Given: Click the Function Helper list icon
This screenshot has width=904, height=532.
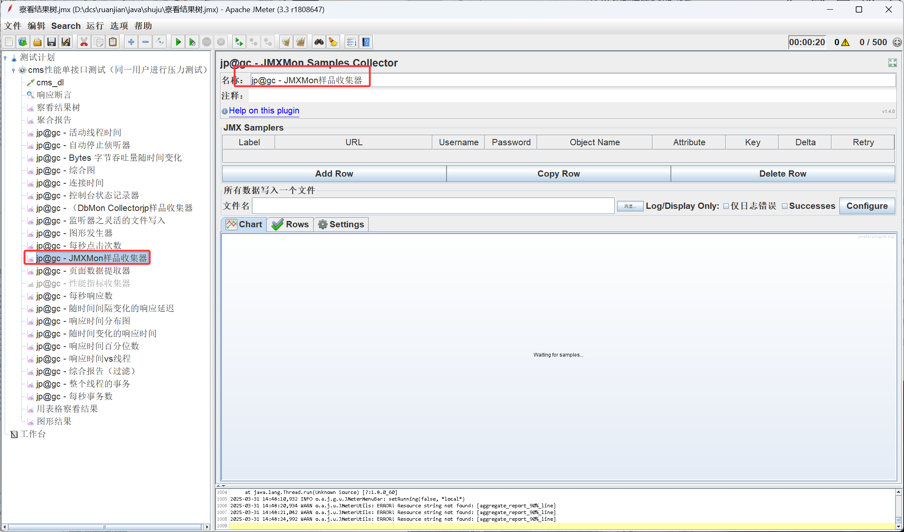Looking at the screenshot, I should point(351,42).
